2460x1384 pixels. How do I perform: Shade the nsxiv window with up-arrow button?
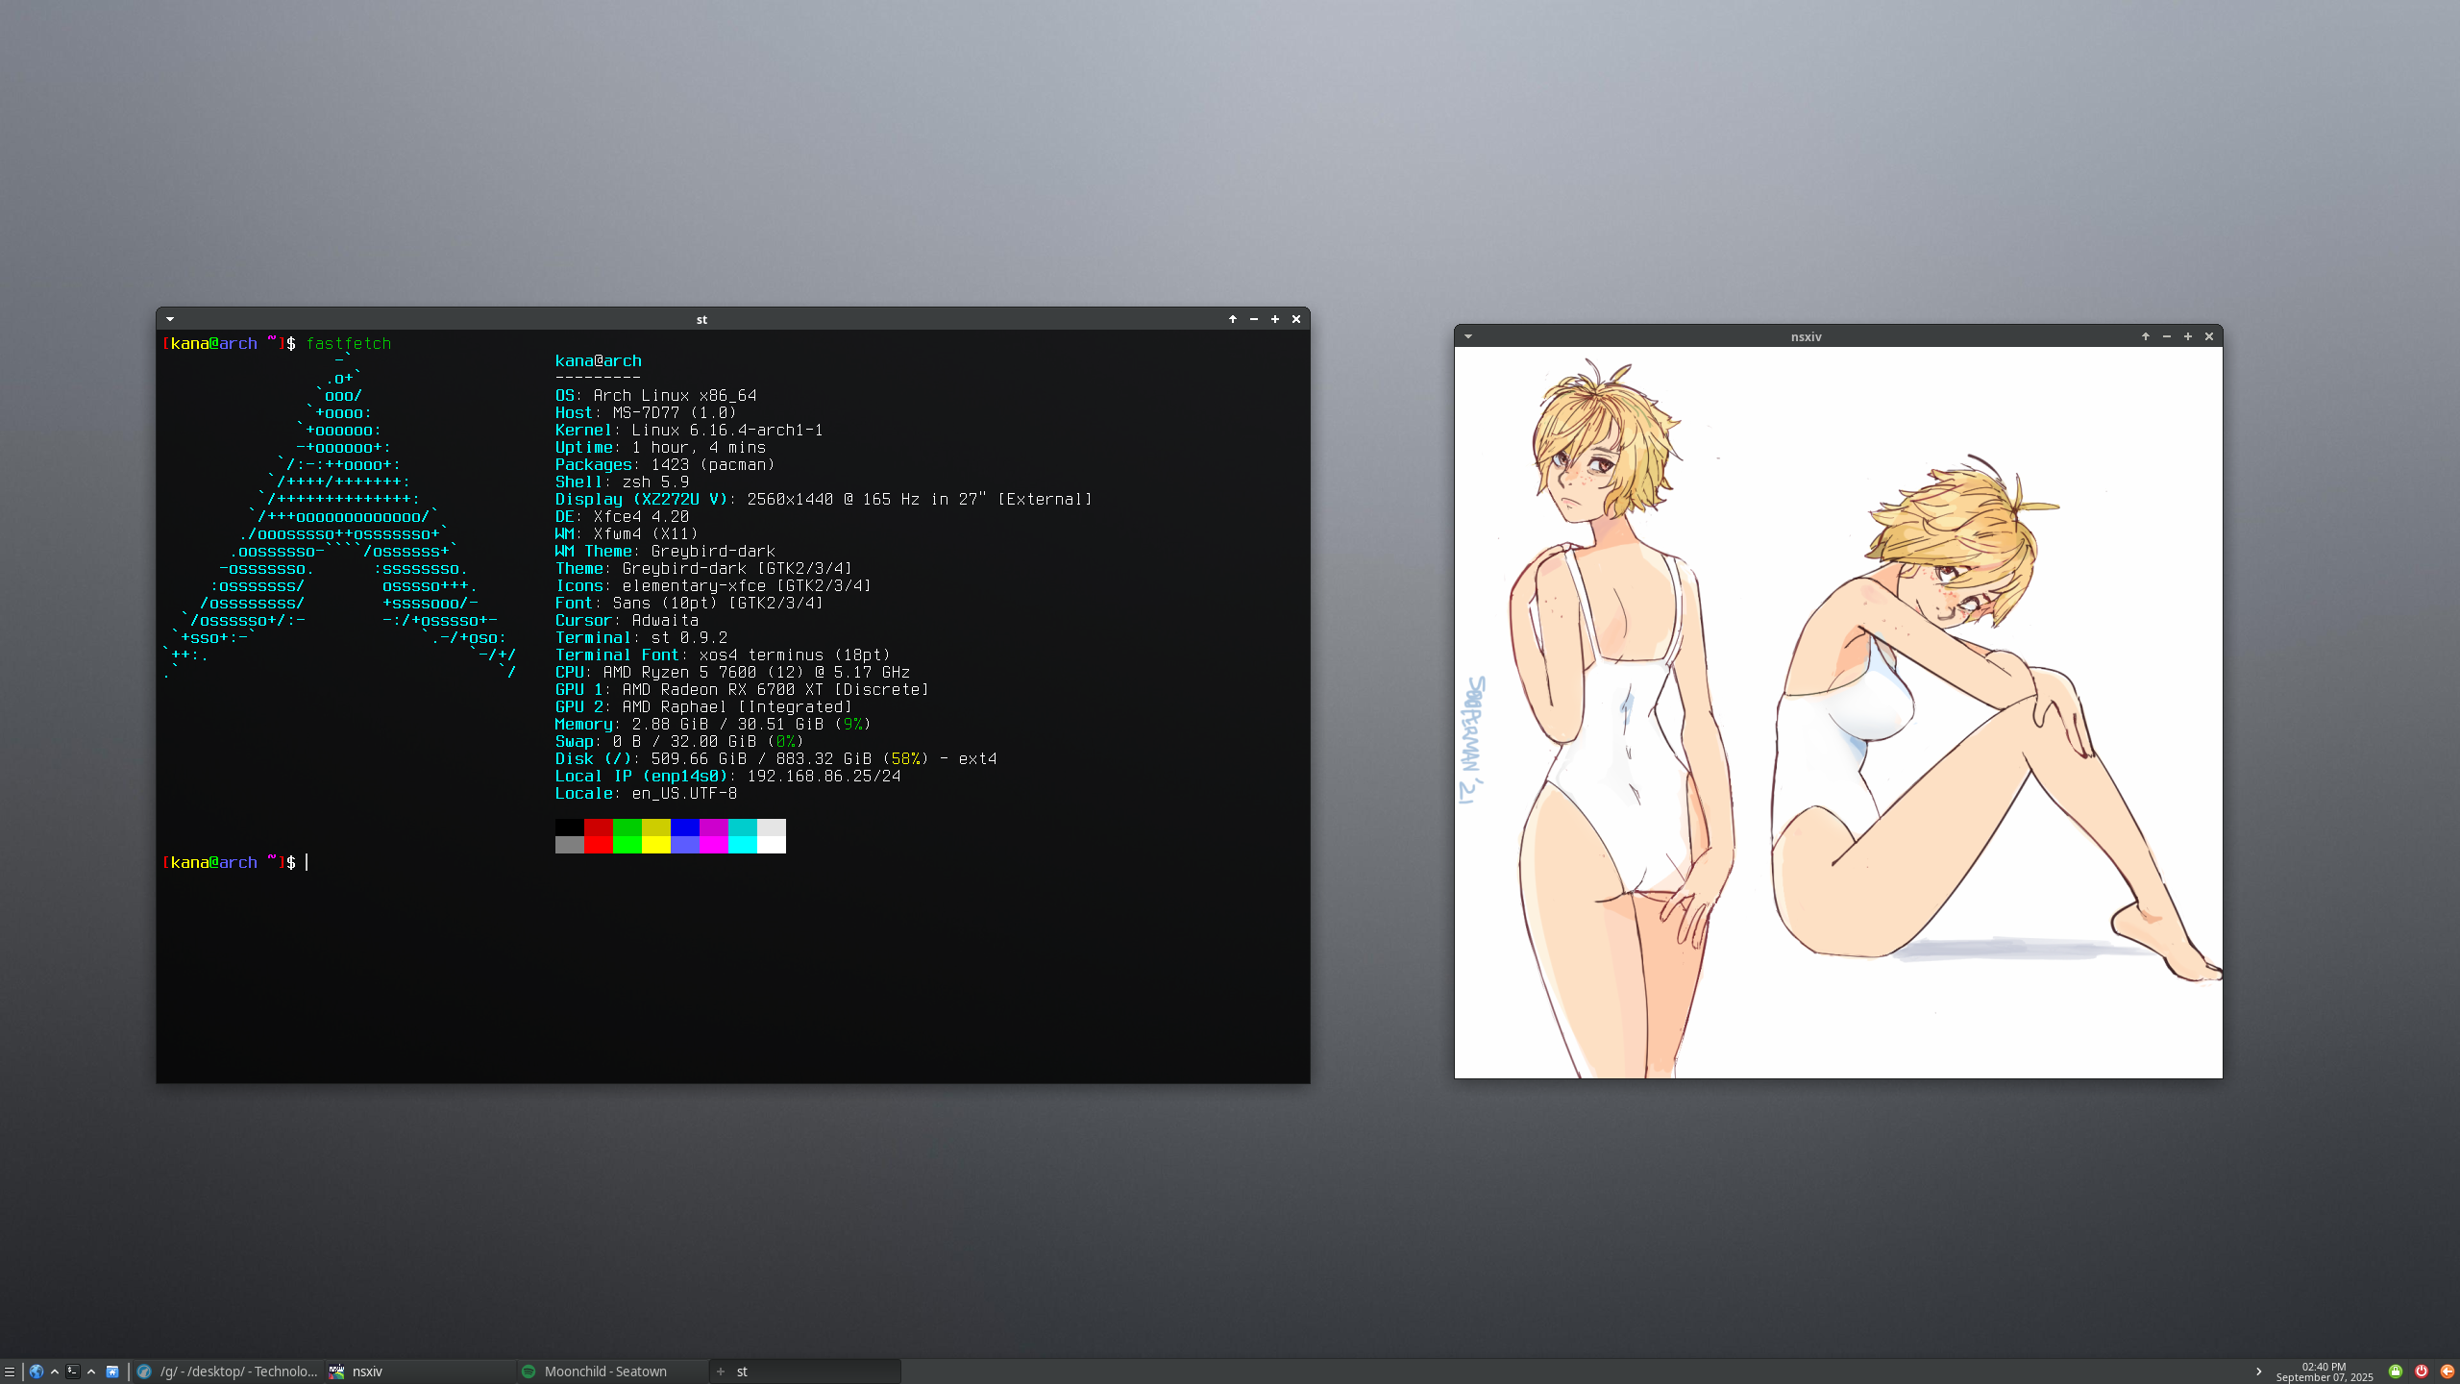[x=2146, y=336]
